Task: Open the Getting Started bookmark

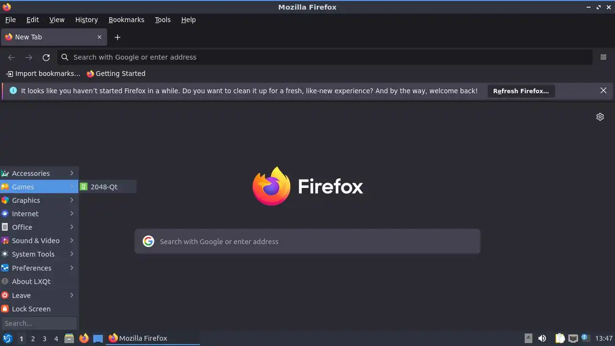Action: (116, 74)
